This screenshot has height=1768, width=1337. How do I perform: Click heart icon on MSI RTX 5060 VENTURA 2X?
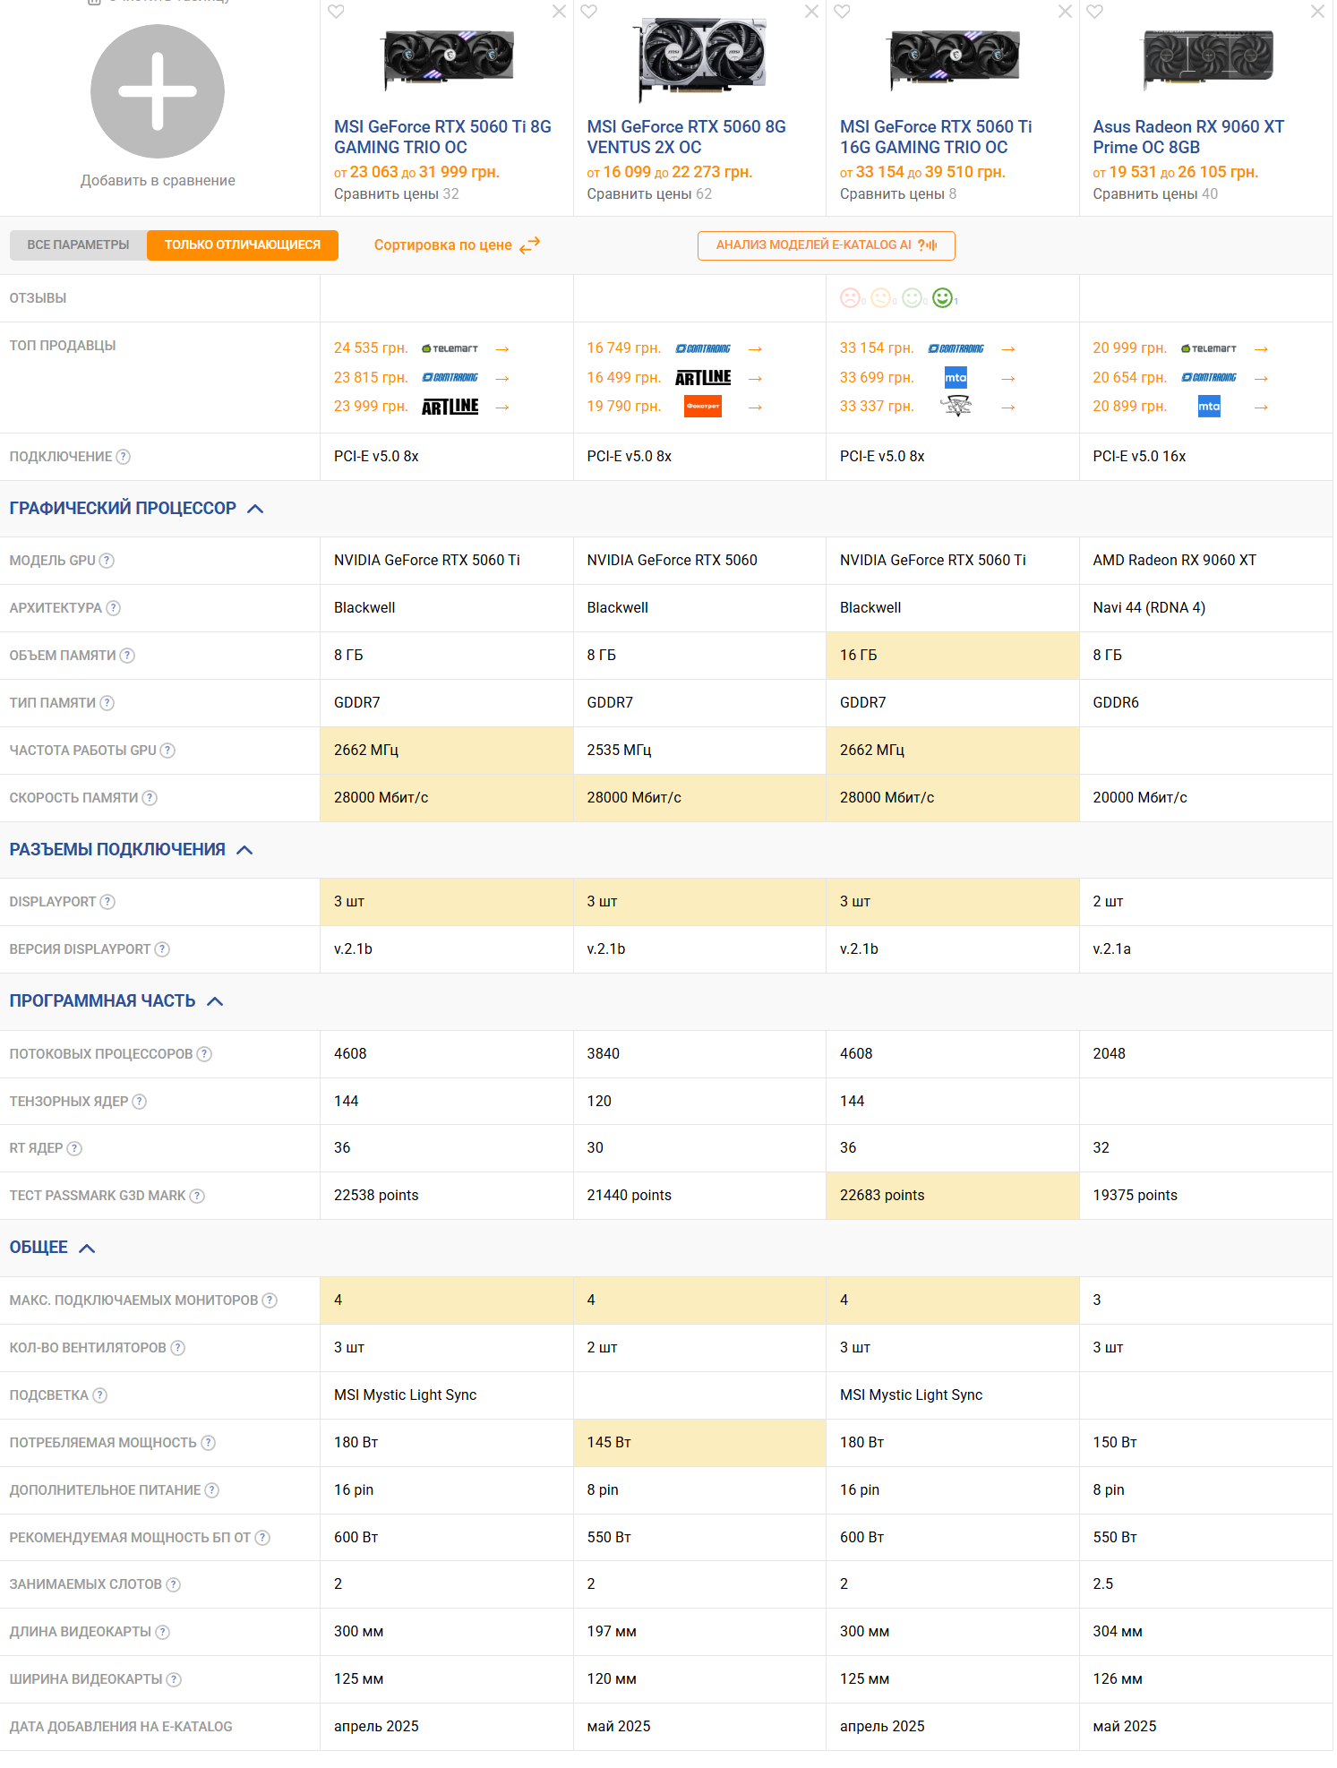pyautogui.click(x=588, y=12)
